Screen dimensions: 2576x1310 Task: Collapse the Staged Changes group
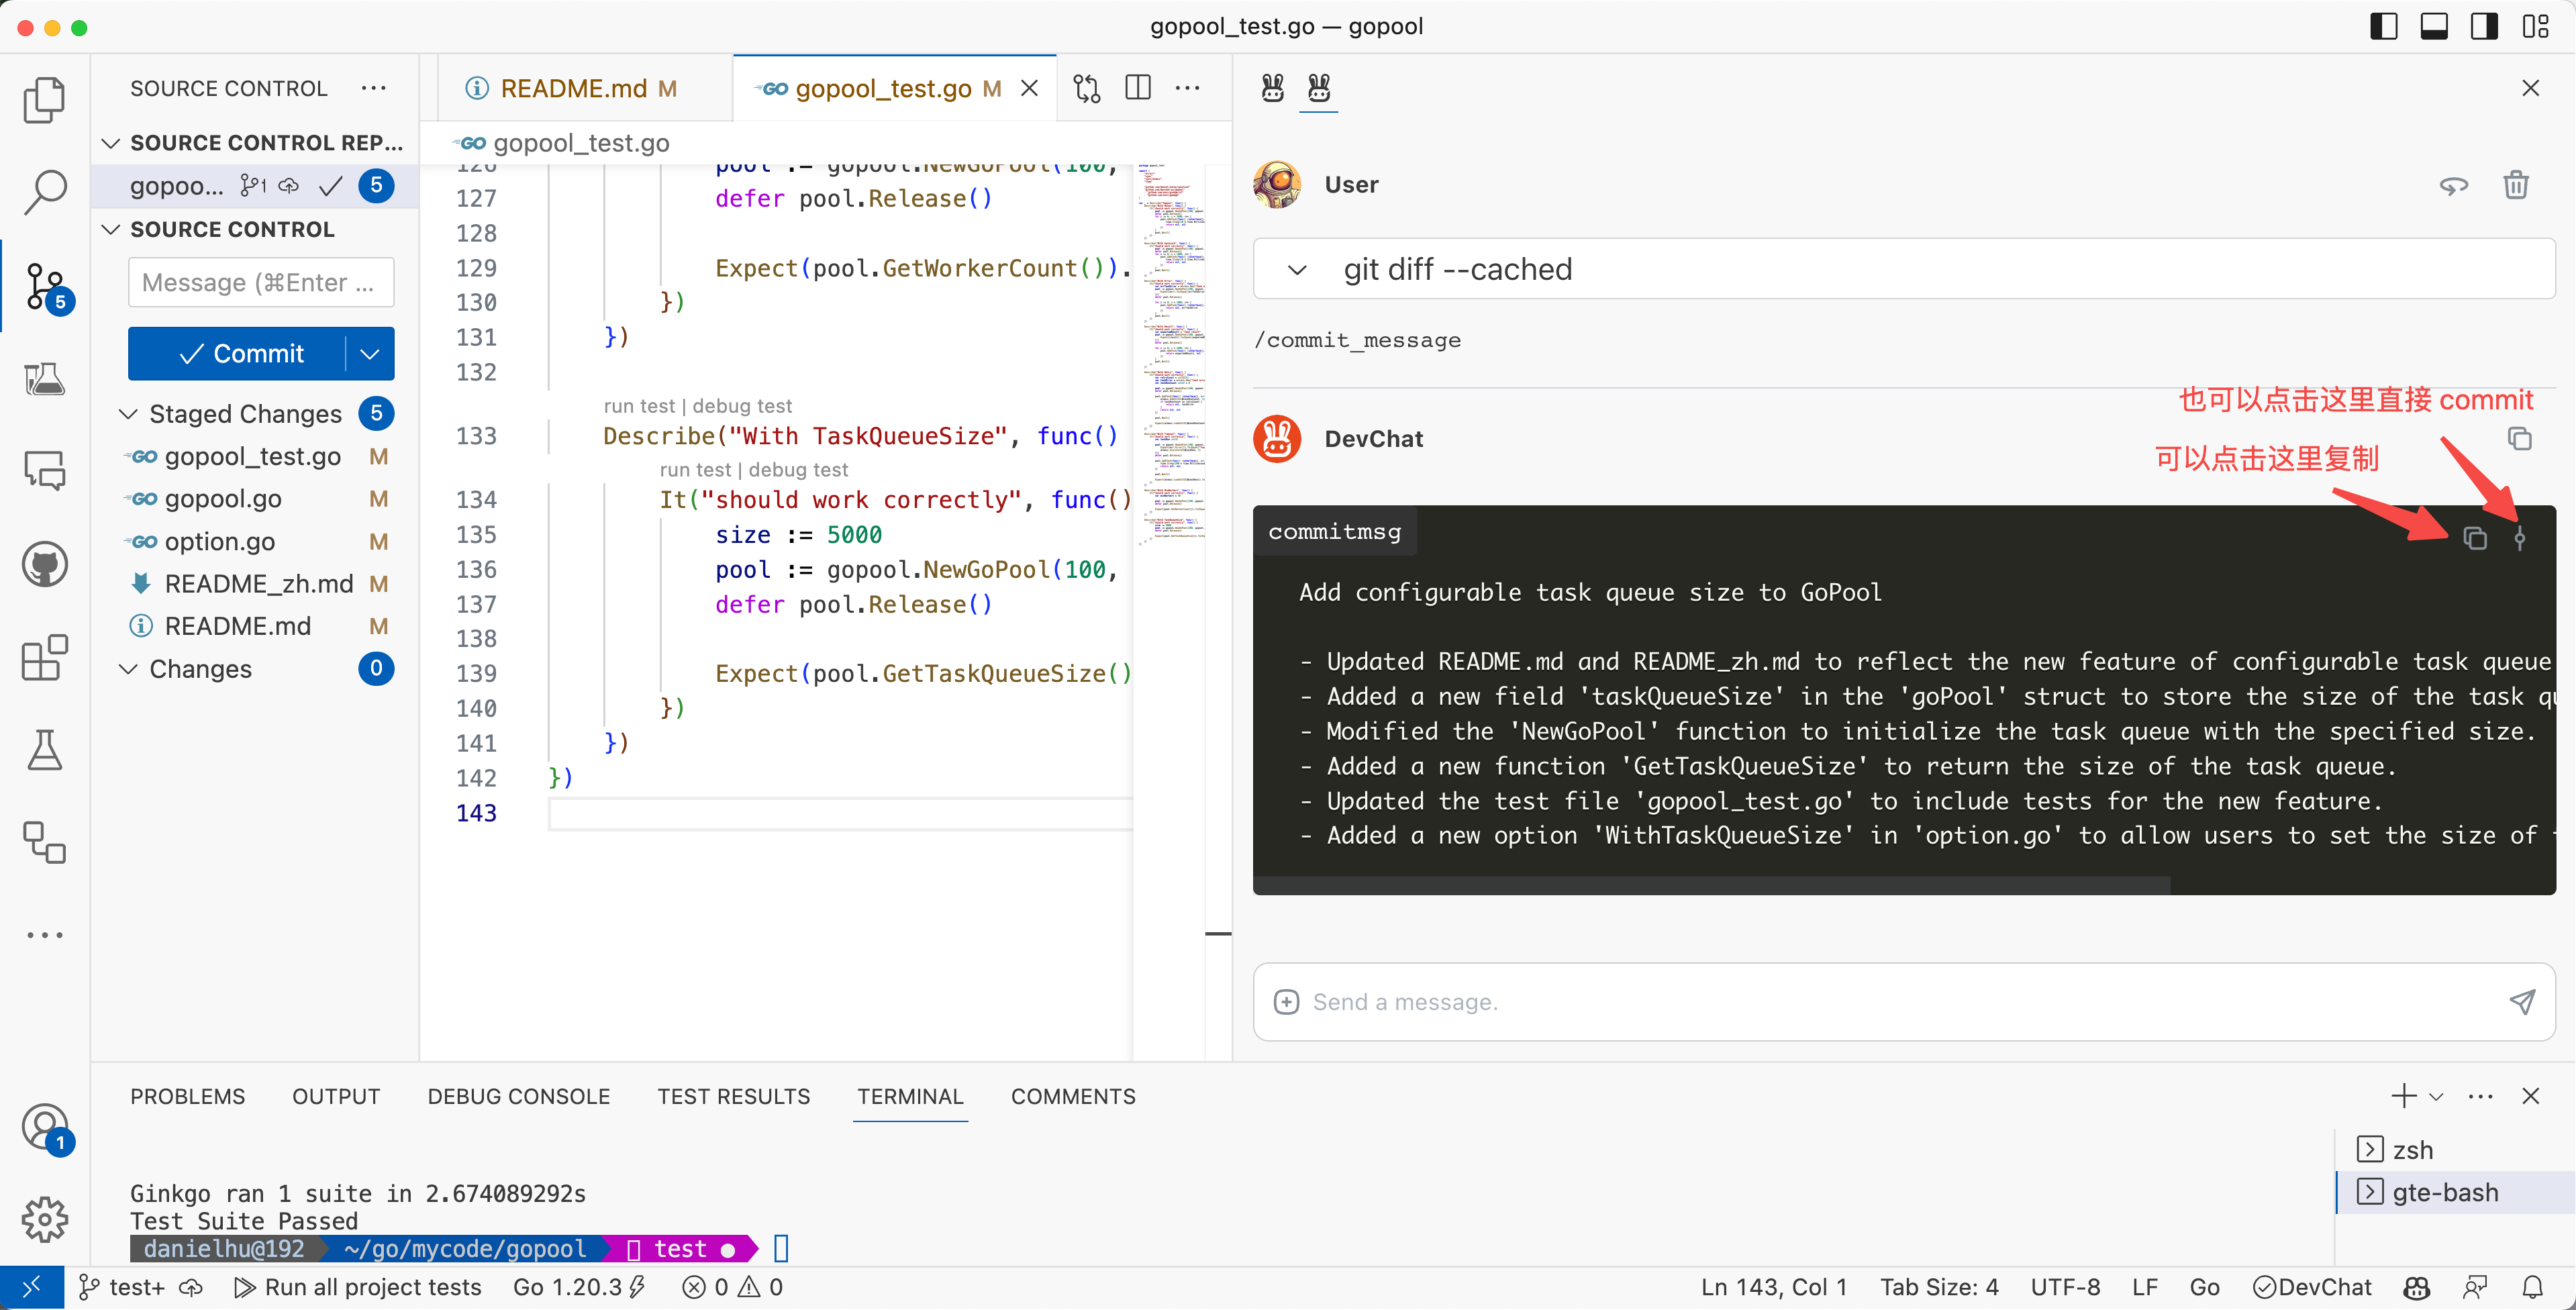(x=128, y=414)
